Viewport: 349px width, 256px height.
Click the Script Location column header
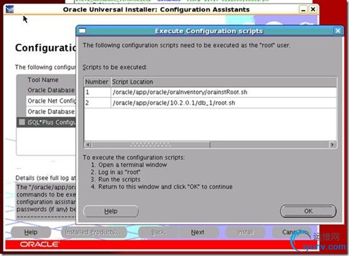pos(224,82)
